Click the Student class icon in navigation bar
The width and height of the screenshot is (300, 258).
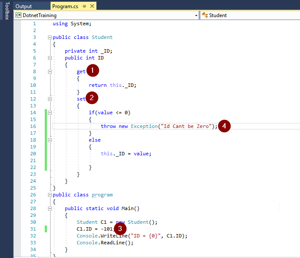[x=205, y=15]
